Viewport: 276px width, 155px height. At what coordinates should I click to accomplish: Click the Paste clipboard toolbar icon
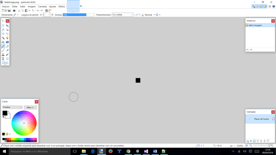(x=26, y=10)
